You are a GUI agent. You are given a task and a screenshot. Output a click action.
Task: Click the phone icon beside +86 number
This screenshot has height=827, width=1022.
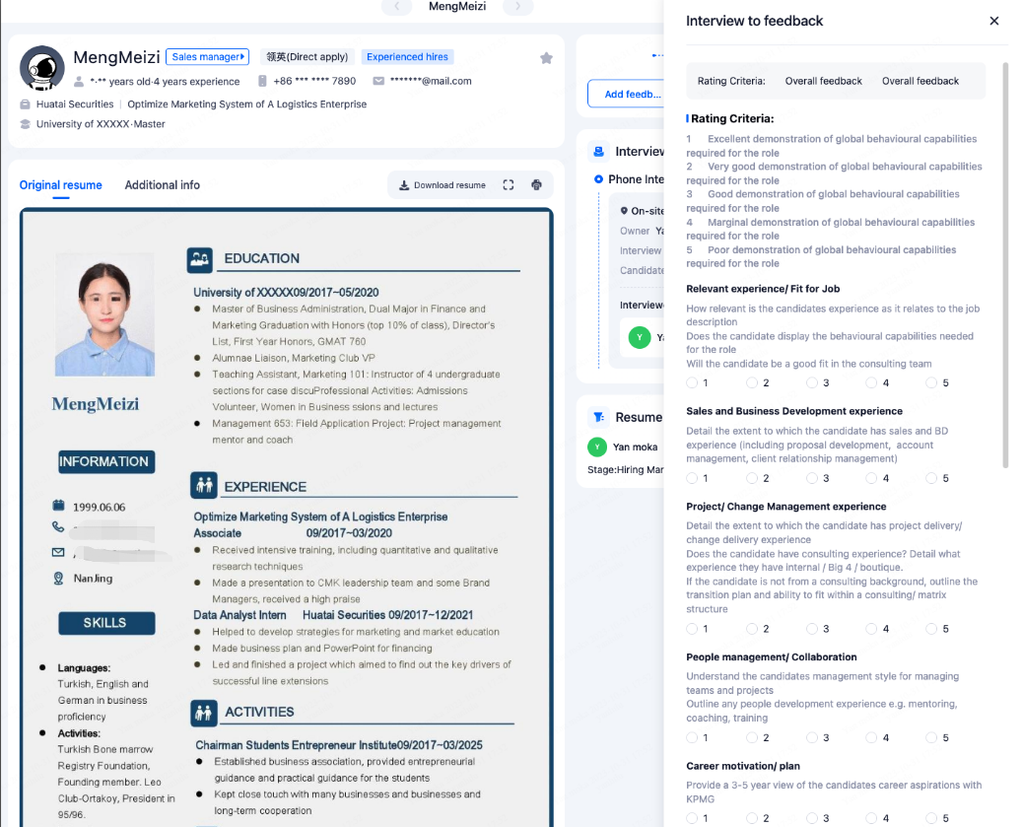262,81
